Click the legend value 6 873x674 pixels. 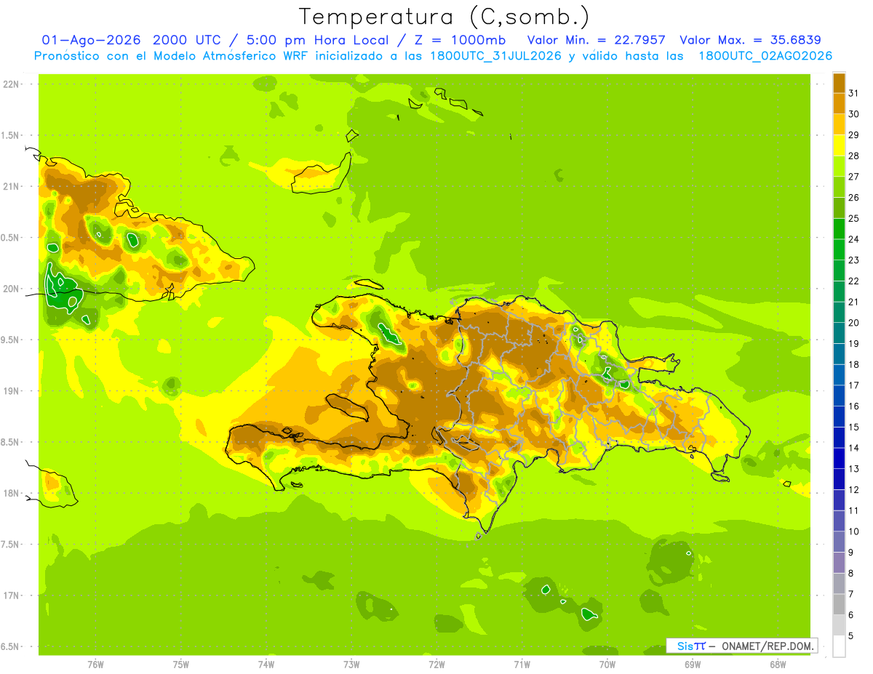click(x=850, y=615)
